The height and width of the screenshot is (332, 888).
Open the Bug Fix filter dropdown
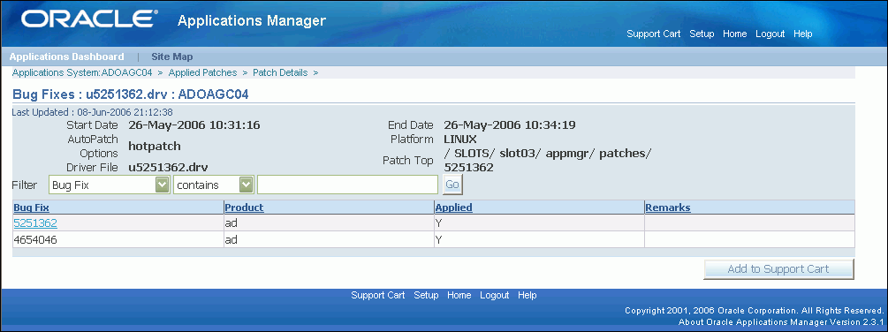(110, 185)
